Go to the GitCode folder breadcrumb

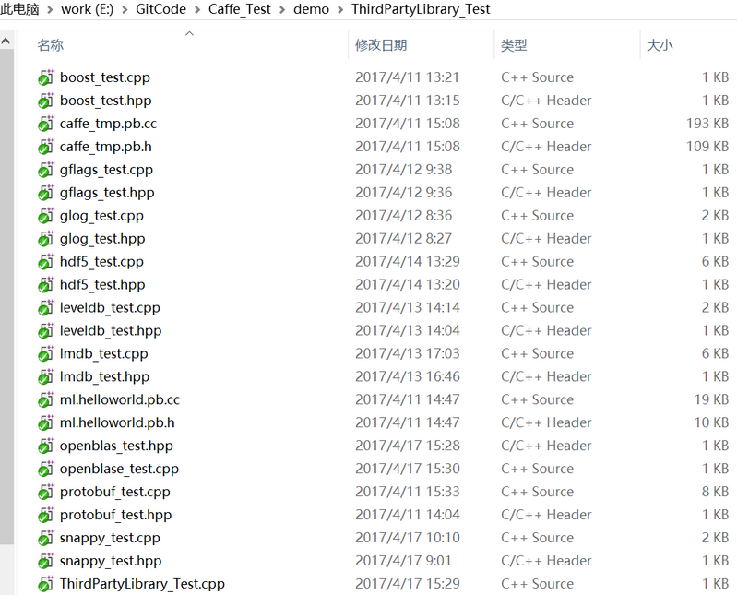(160, 9)
